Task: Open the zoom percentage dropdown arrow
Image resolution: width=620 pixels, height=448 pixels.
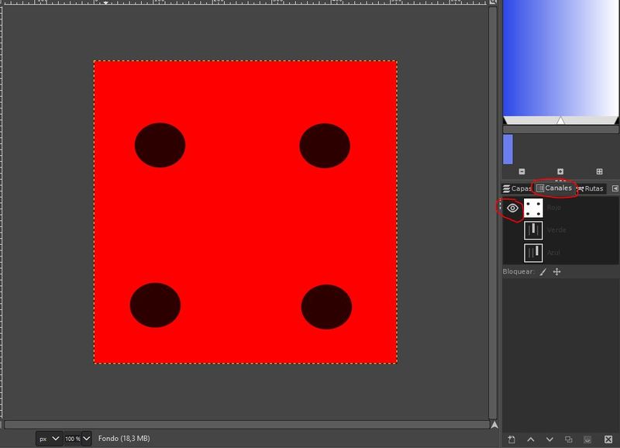Action: click(87, 439)
